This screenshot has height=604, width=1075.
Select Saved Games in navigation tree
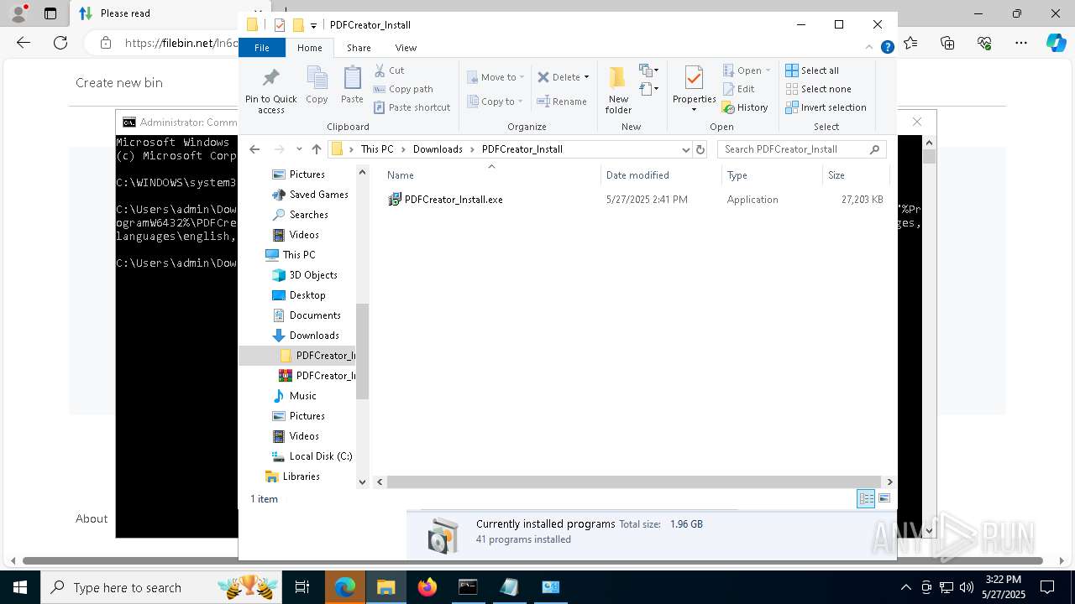coord(318,195)
